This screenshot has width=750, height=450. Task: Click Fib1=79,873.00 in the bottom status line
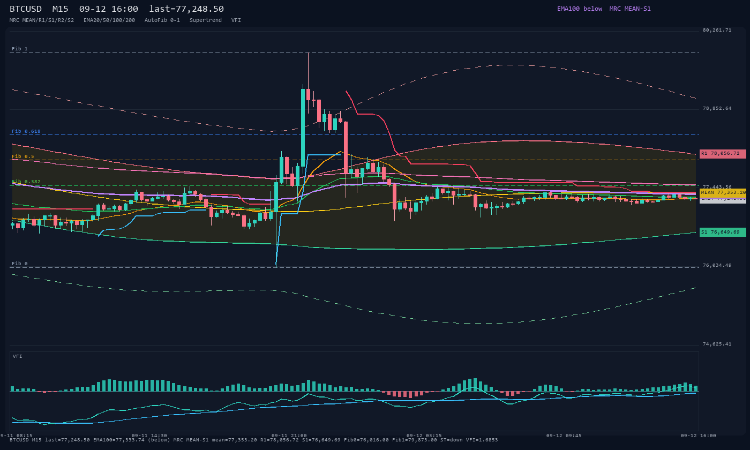(415, 440)
